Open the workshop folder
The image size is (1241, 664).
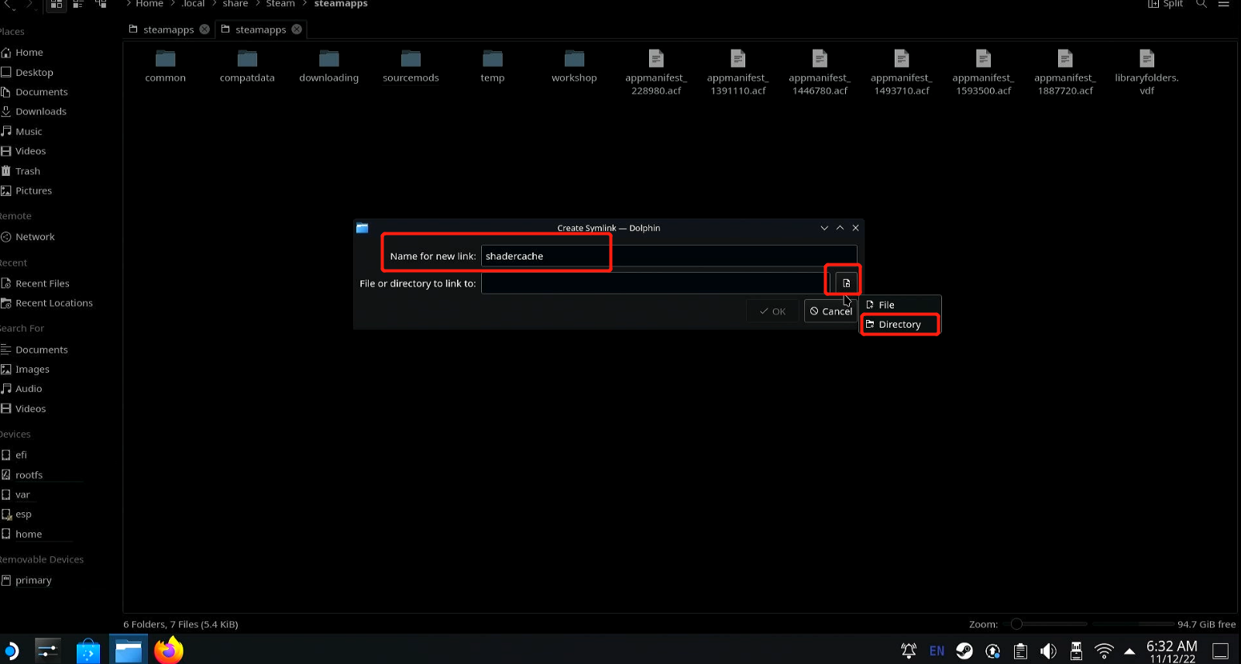(574, 67)
